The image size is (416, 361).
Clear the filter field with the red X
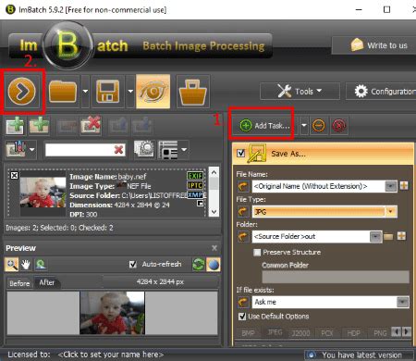(x=118, y=150)
